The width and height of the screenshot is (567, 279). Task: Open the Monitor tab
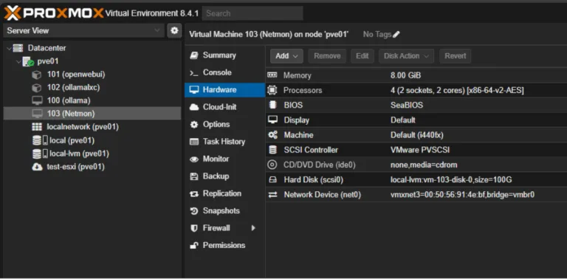(225, 159)
